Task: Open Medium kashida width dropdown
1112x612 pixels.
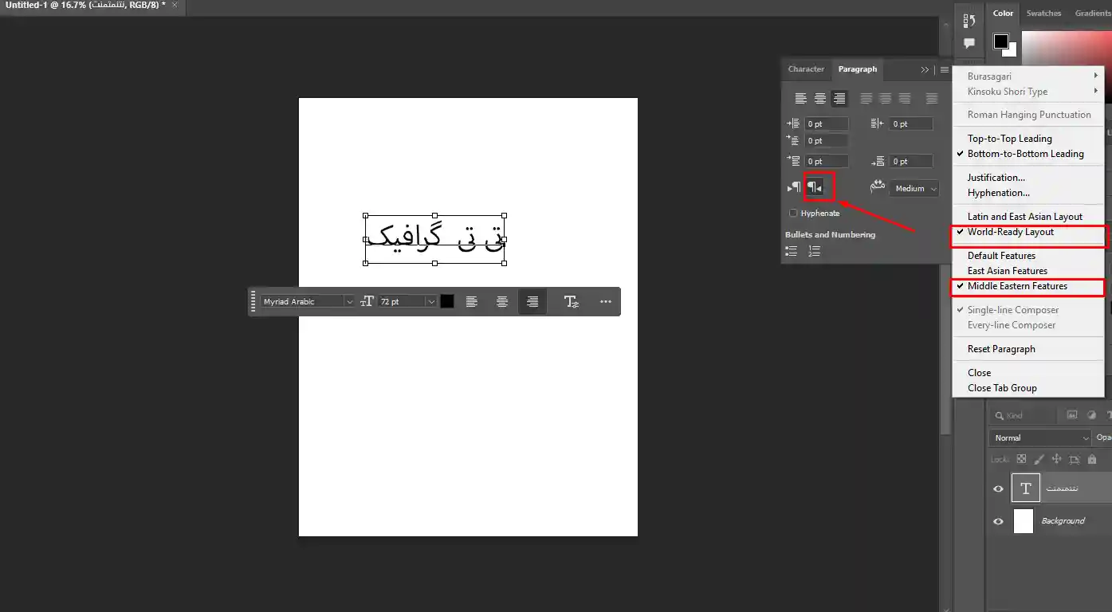Action: coord(915,189)
